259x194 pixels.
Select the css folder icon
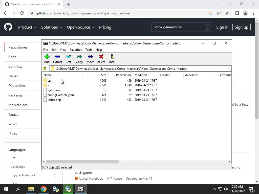45,80
